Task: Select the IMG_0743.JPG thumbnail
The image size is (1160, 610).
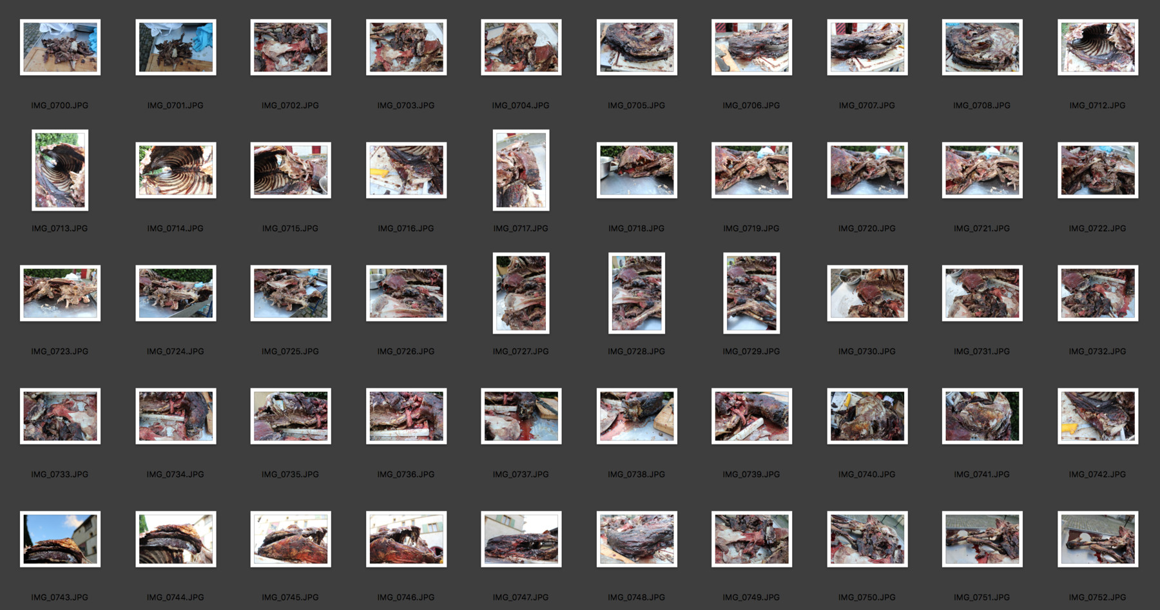Action: (60, 539)
